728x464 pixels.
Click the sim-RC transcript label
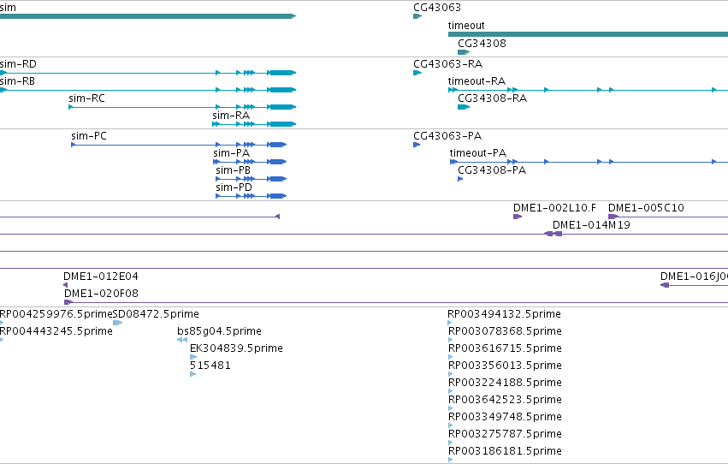coord(86,98)
